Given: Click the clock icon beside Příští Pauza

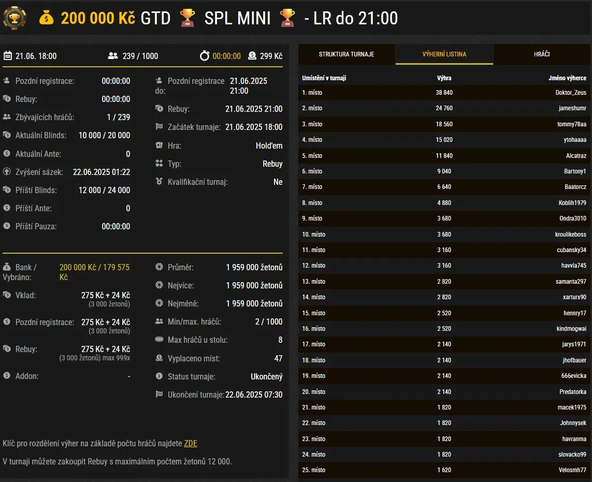Looking at the screenshot, I should tap(7, 226).
